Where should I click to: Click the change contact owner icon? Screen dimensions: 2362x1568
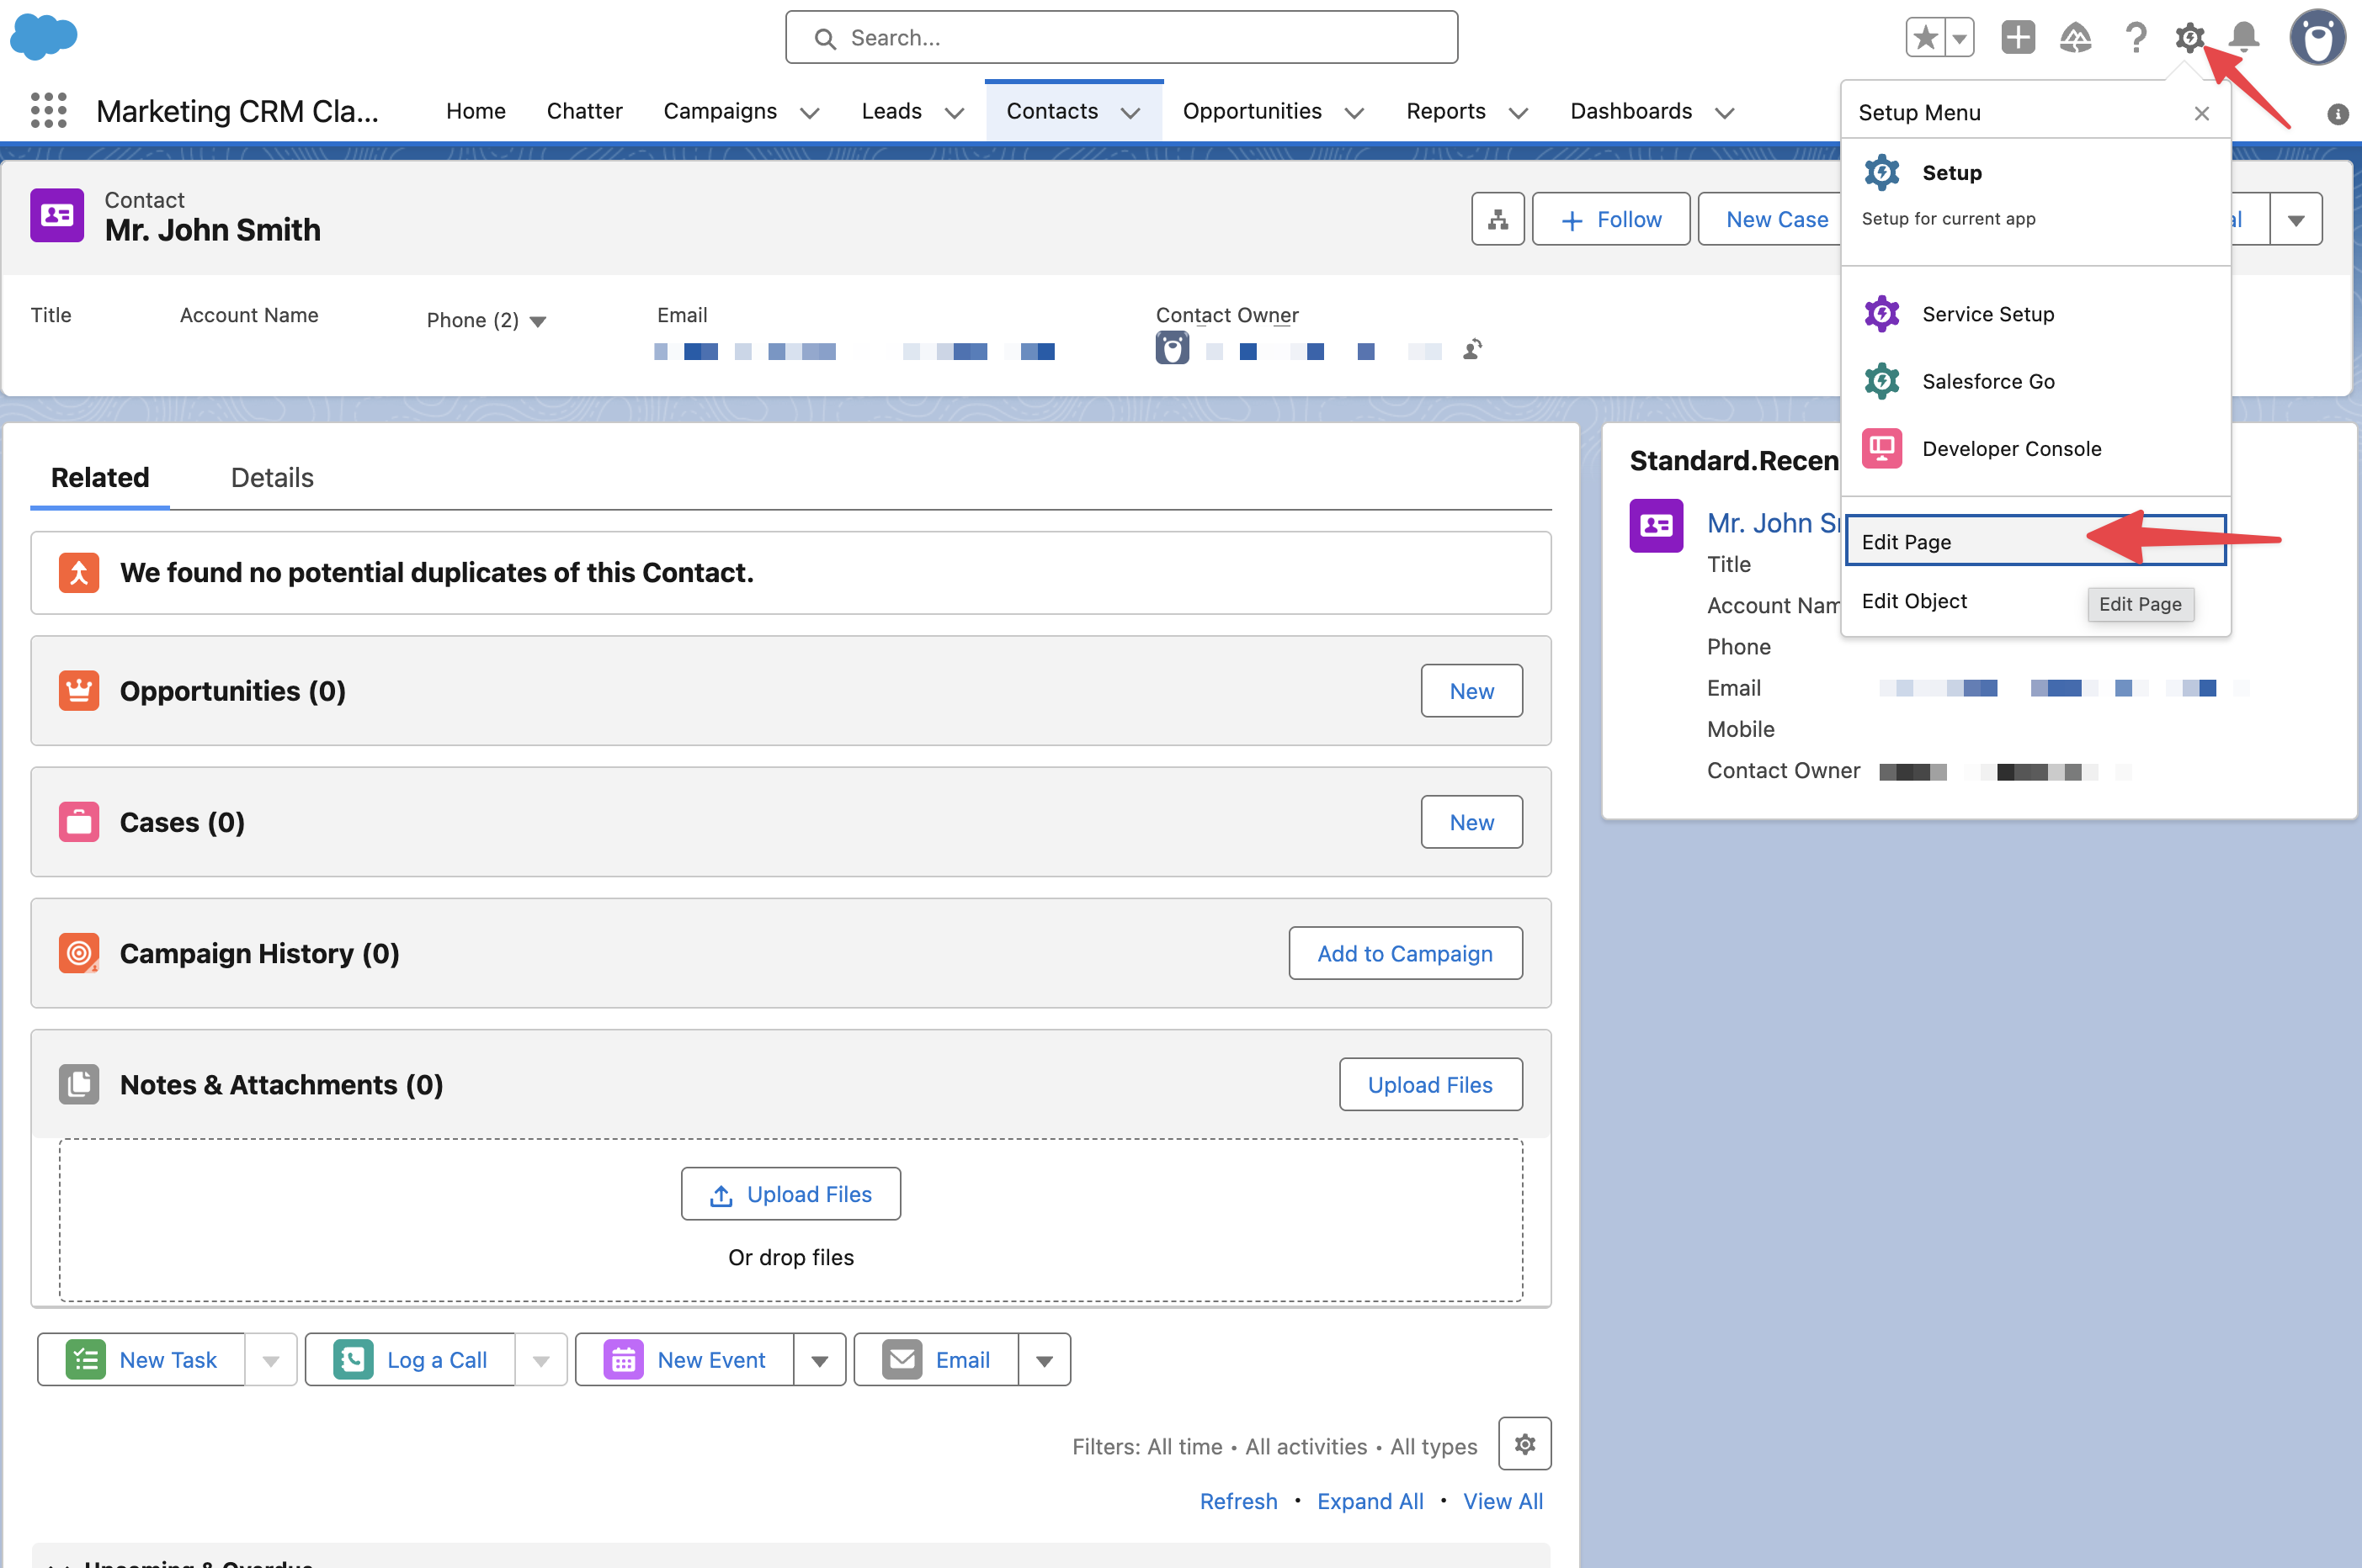[x=1471, y=350]
